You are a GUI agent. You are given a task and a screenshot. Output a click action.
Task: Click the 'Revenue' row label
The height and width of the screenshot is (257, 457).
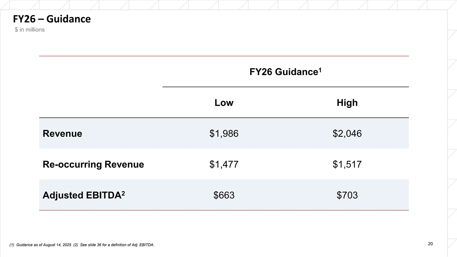(62, 134)
